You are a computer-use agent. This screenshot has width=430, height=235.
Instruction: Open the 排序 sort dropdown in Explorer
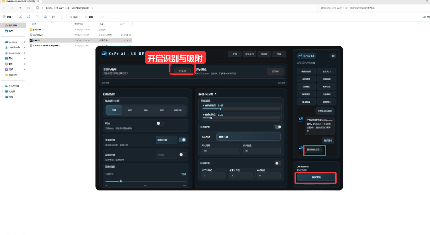(x=74, y=17)
